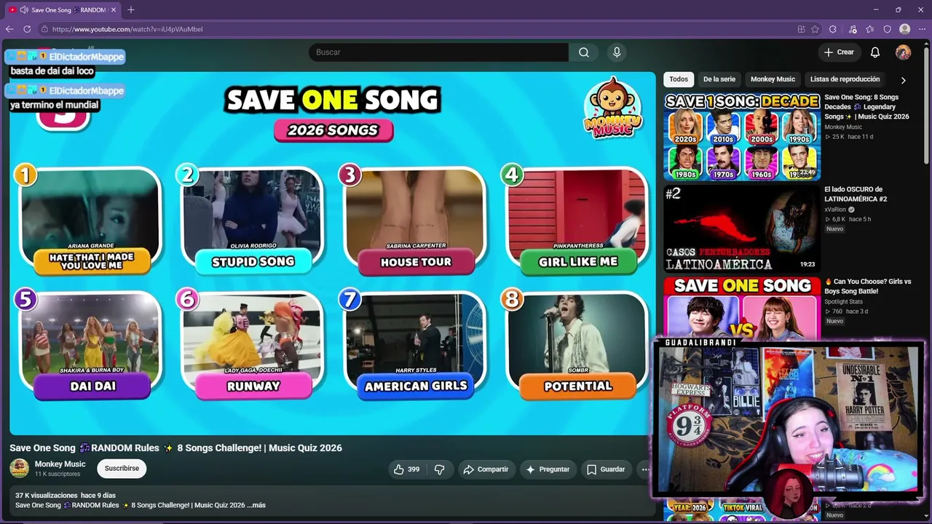Share the video with Compartir

point(486,469)
